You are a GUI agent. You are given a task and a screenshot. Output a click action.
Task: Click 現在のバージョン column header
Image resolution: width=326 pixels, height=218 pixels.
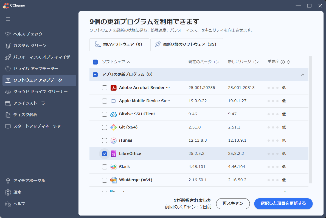(204, 62)
